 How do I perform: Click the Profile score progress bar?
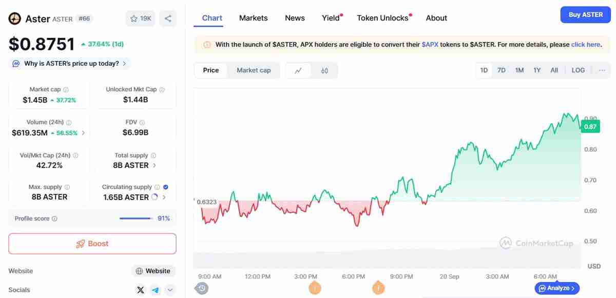(135, 218)
